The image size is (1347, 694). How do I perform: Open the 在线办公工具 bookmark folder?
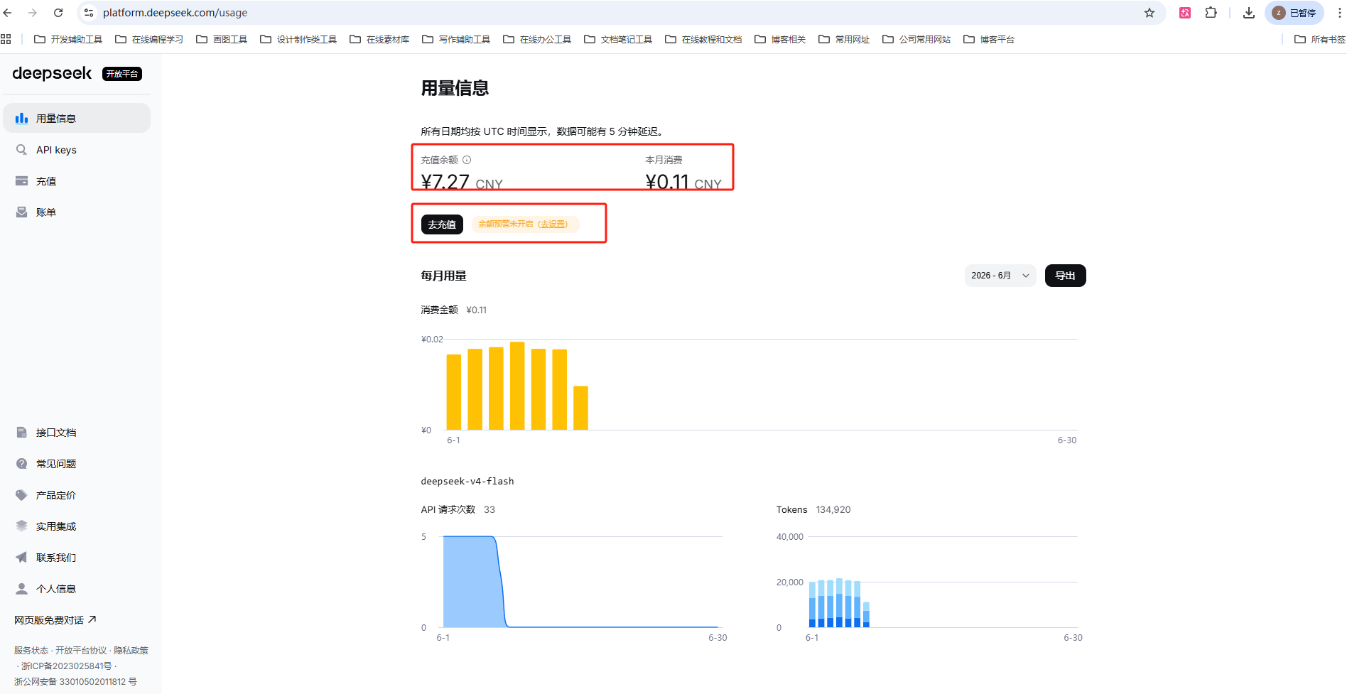coord(538,39)
